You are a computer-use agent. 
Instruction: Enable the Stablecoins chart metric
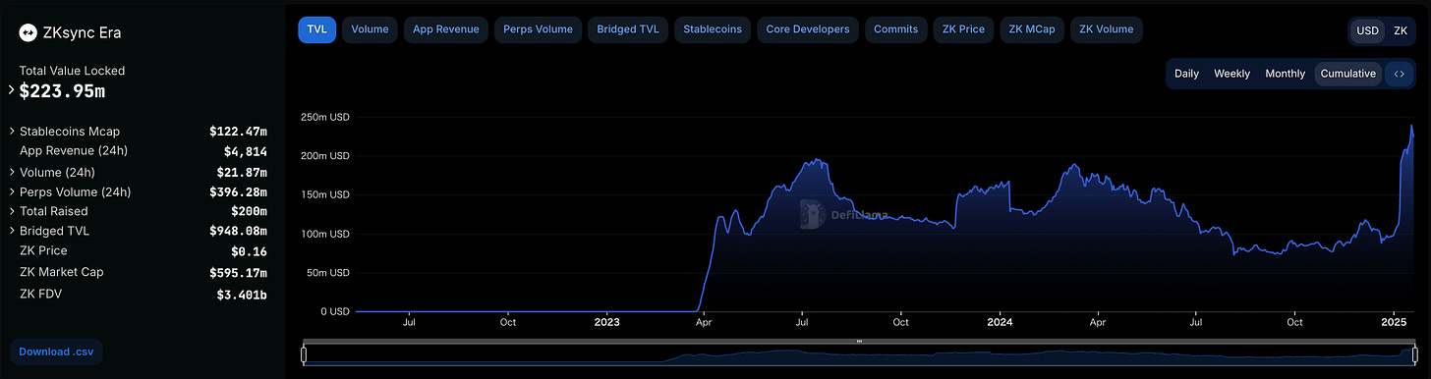(714, 29)
